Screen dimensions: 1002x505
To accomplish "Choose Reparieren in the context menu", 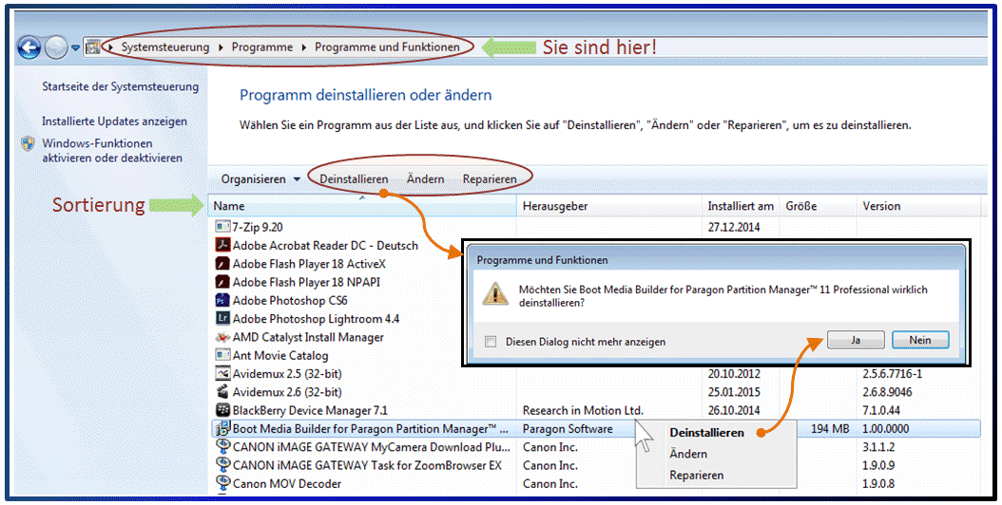I will (x=696, y=475).
